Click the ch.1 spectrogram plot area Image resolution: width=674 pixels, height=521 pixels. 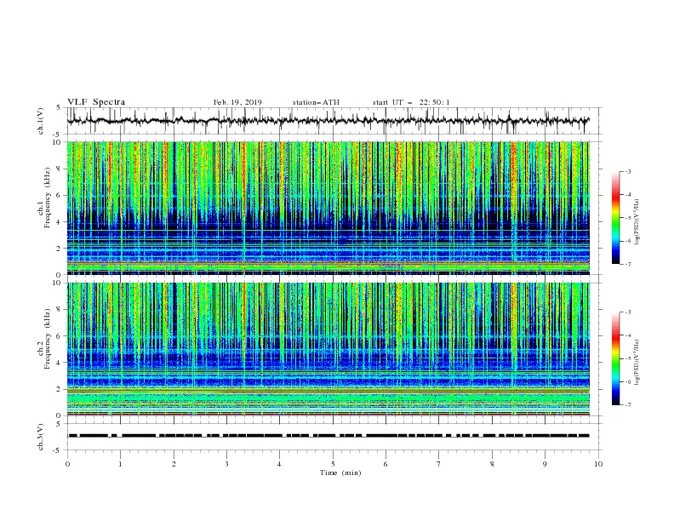tap(328, 208)
